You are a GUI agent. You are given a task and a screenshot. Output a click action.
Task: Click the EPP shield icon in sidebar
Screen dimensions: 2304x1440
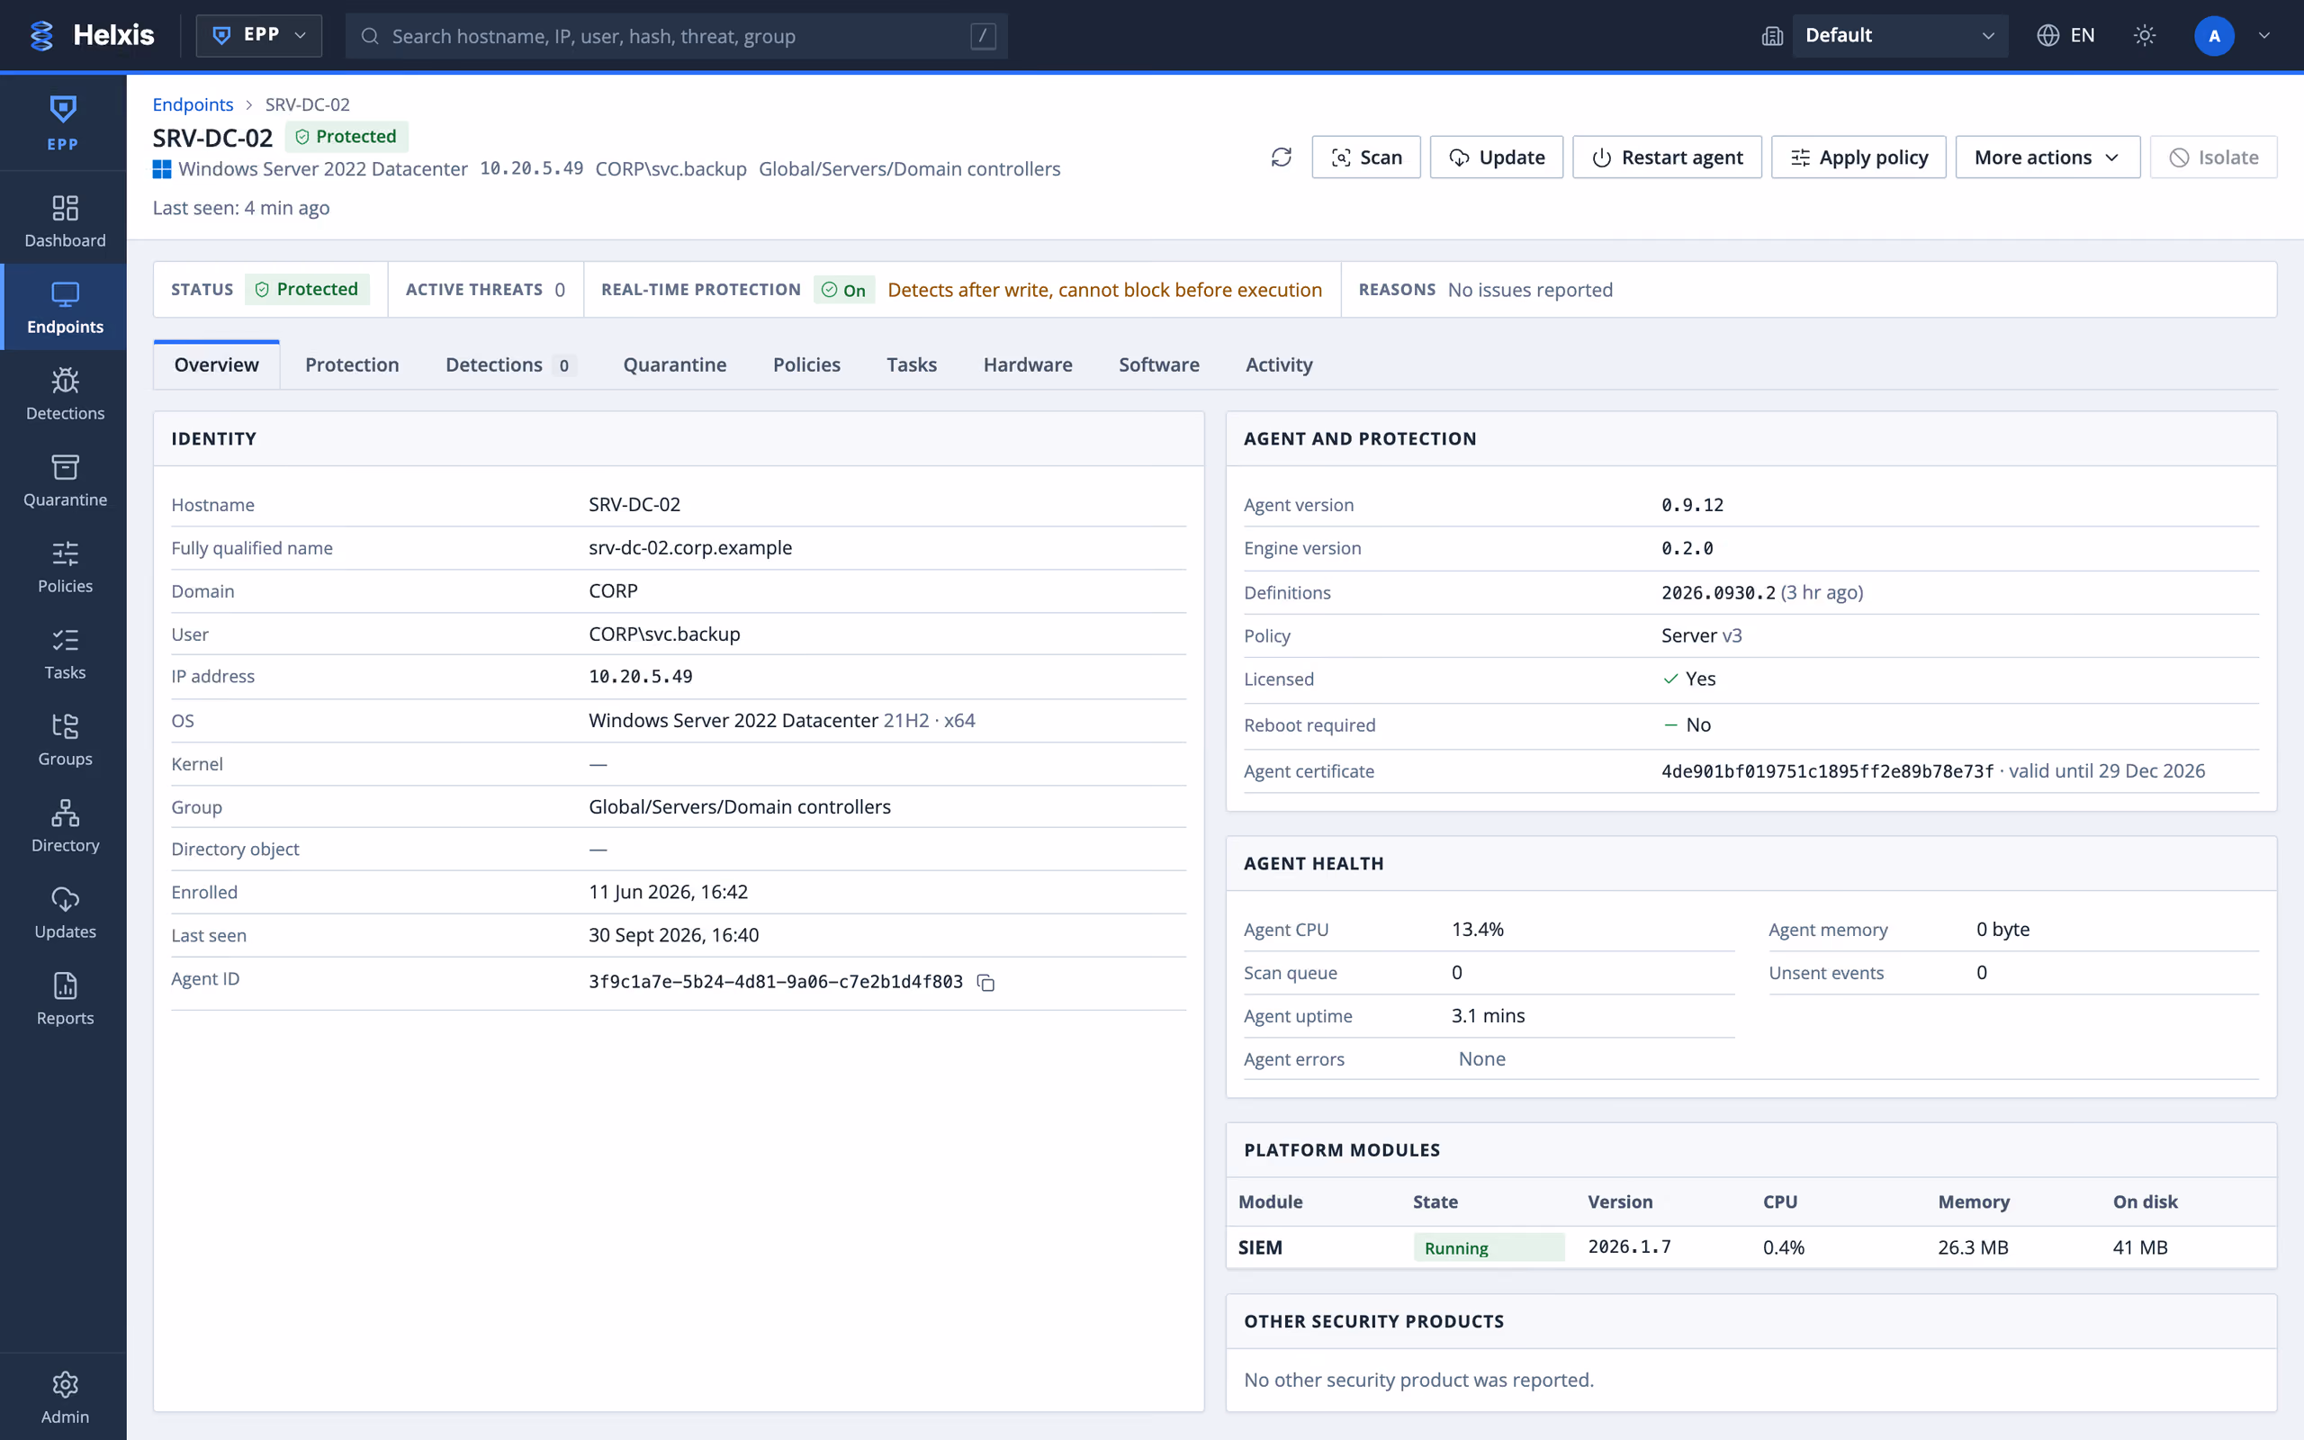(x=63, y=110)
